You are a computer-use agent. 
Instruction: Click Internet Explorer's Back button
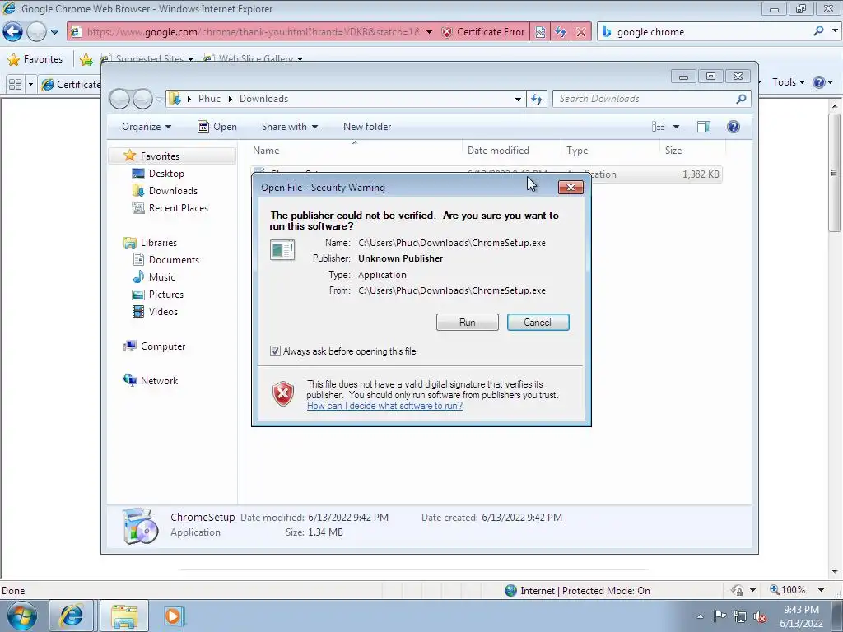pos(12,32)
